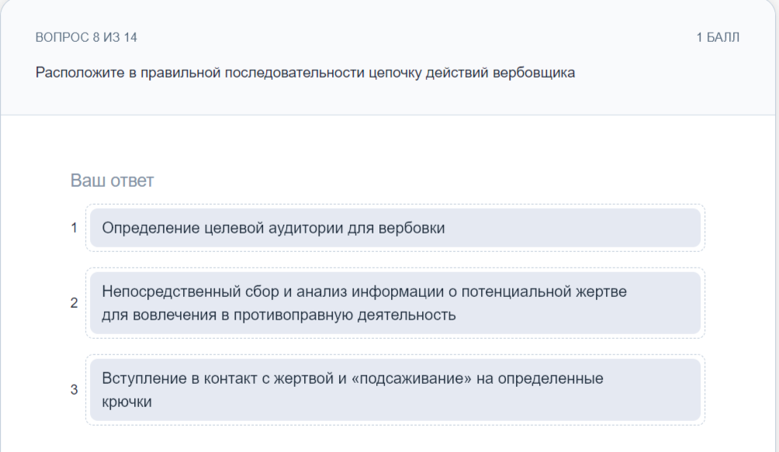Click position number 2 beside second answer
The height and width of the screenshot is (452, 779).
[x=74, y=302]
